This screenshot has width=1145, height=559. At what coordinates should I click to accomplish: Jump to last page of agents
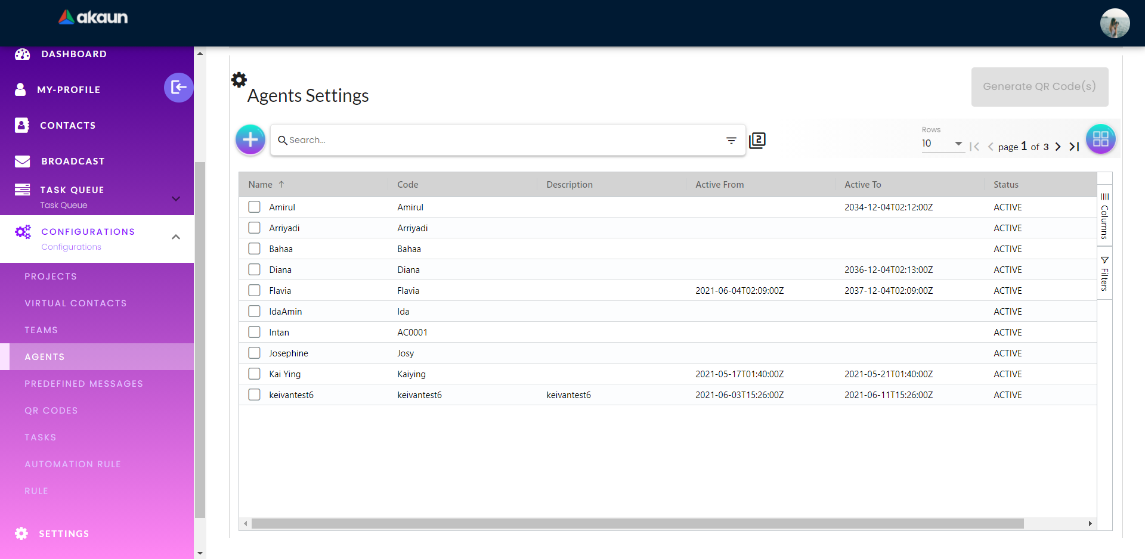click(x=1074, y=147)
